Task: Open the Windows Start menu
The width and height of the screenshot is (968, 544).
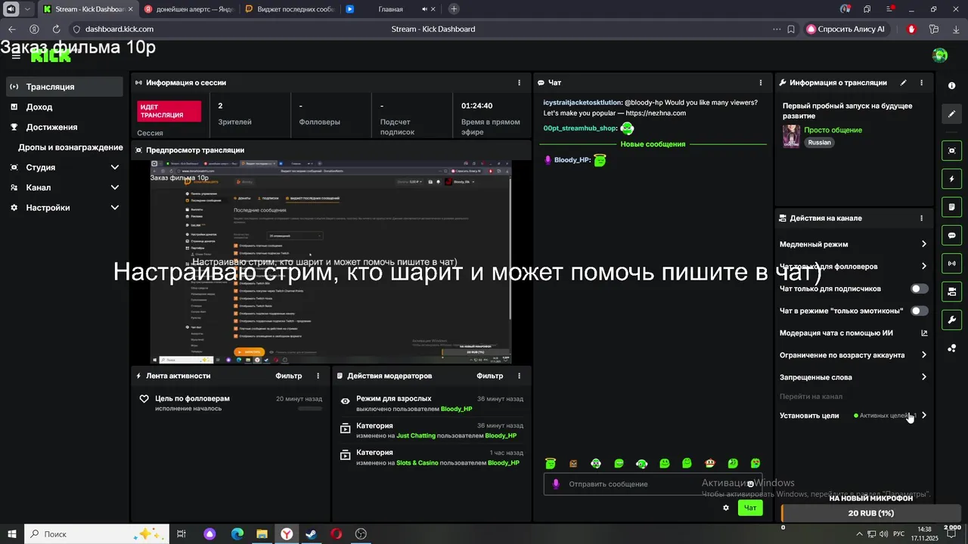Action: click(x=12, y=534)
